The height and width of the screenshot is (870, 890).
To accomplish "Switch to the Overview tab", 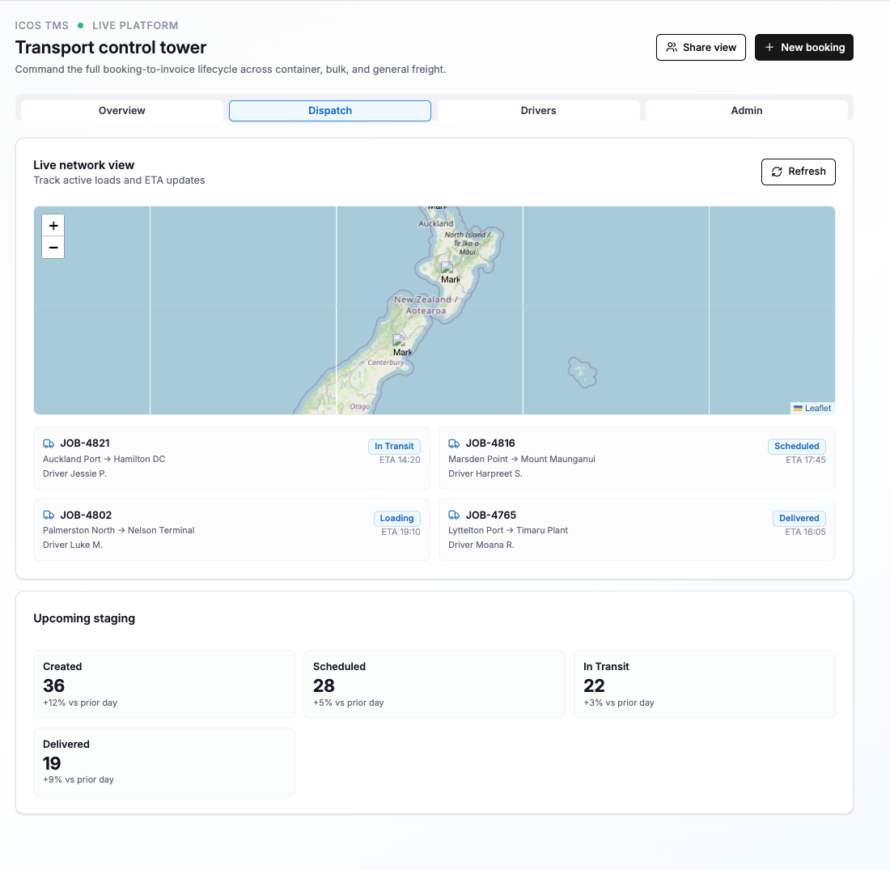I will tap(122, 111).
